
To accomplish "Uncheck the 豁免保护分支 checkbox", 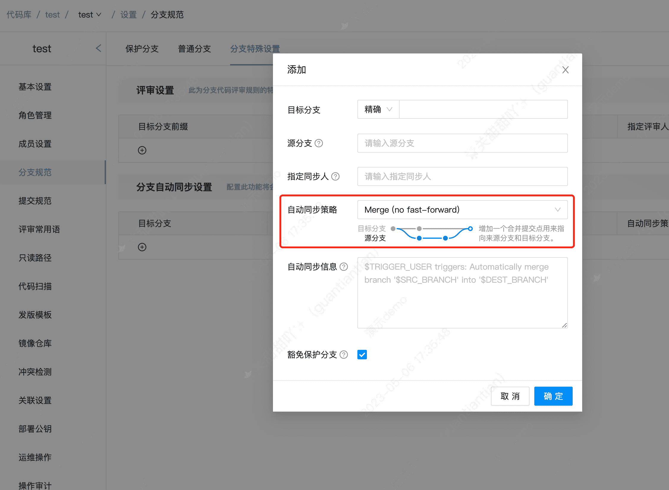I will (362, 355).
